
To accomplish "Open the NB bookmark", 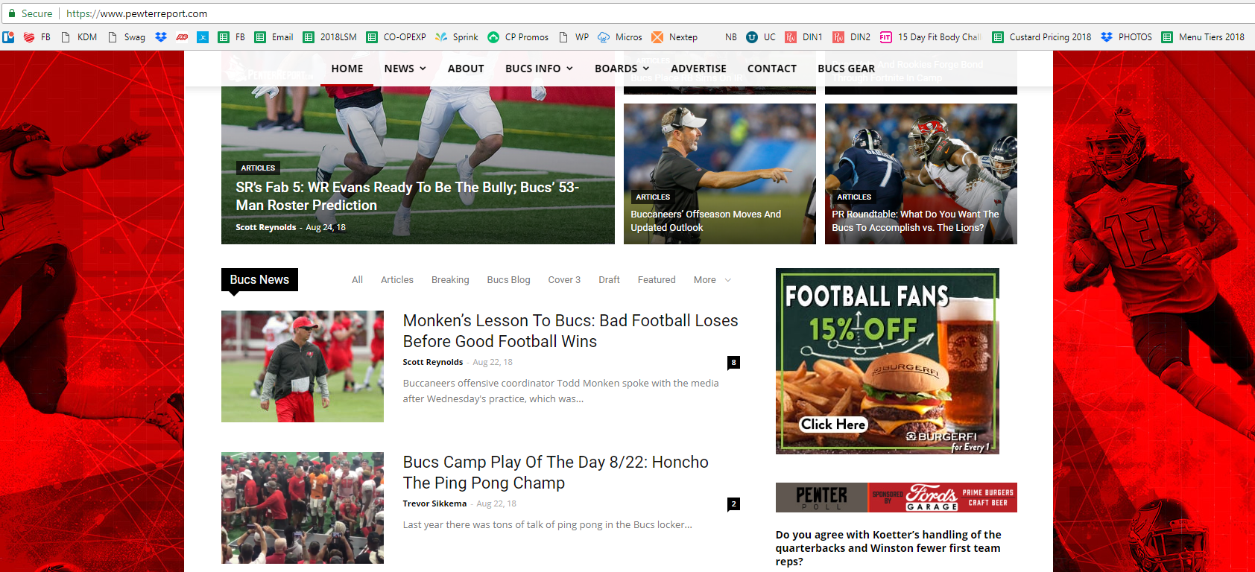I will (x=730, y=36).
